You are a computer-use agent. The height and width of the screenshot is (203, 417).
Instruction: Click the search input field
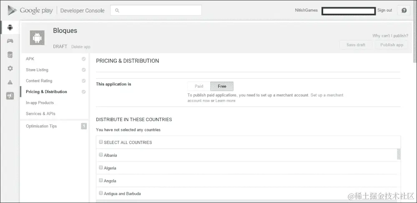[156, 10]
